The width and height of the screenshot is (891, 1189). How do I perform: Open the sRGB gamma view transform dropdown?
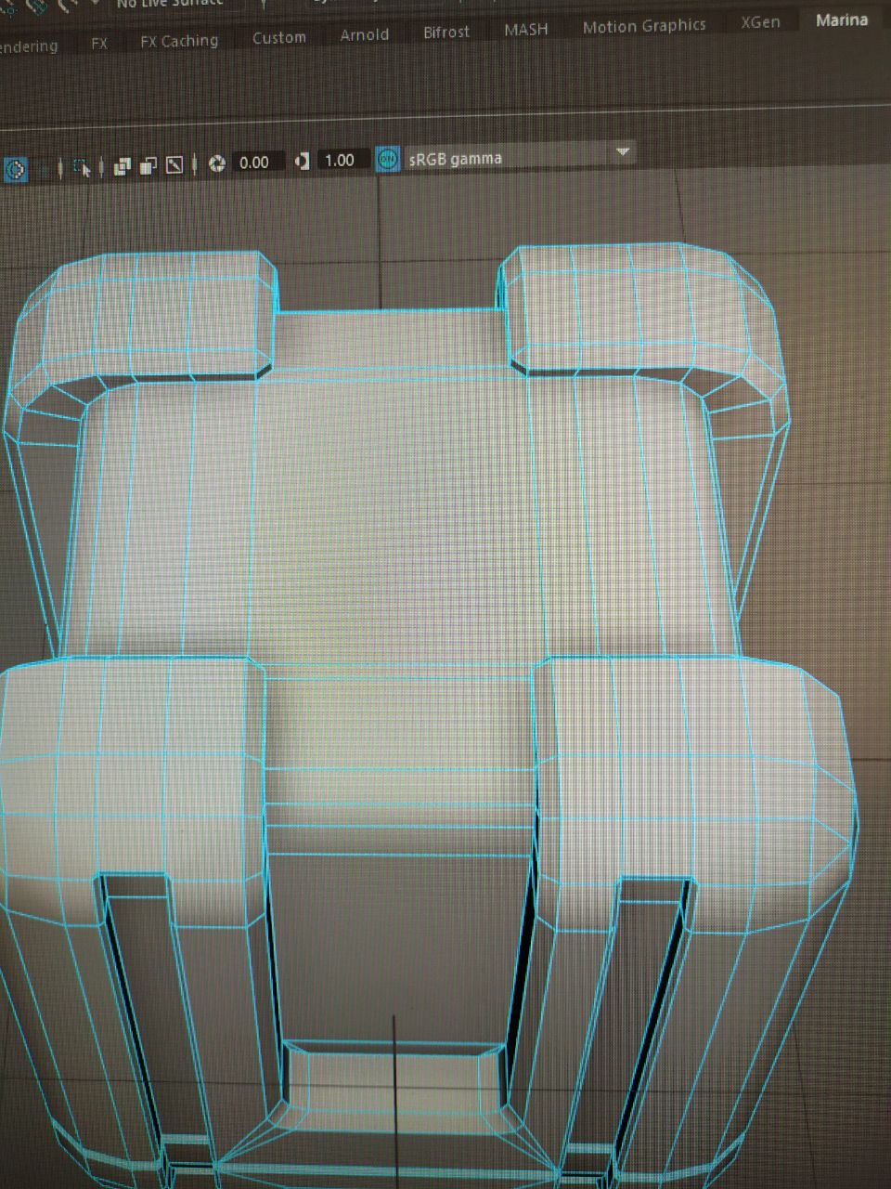click(x=519, y=157)
